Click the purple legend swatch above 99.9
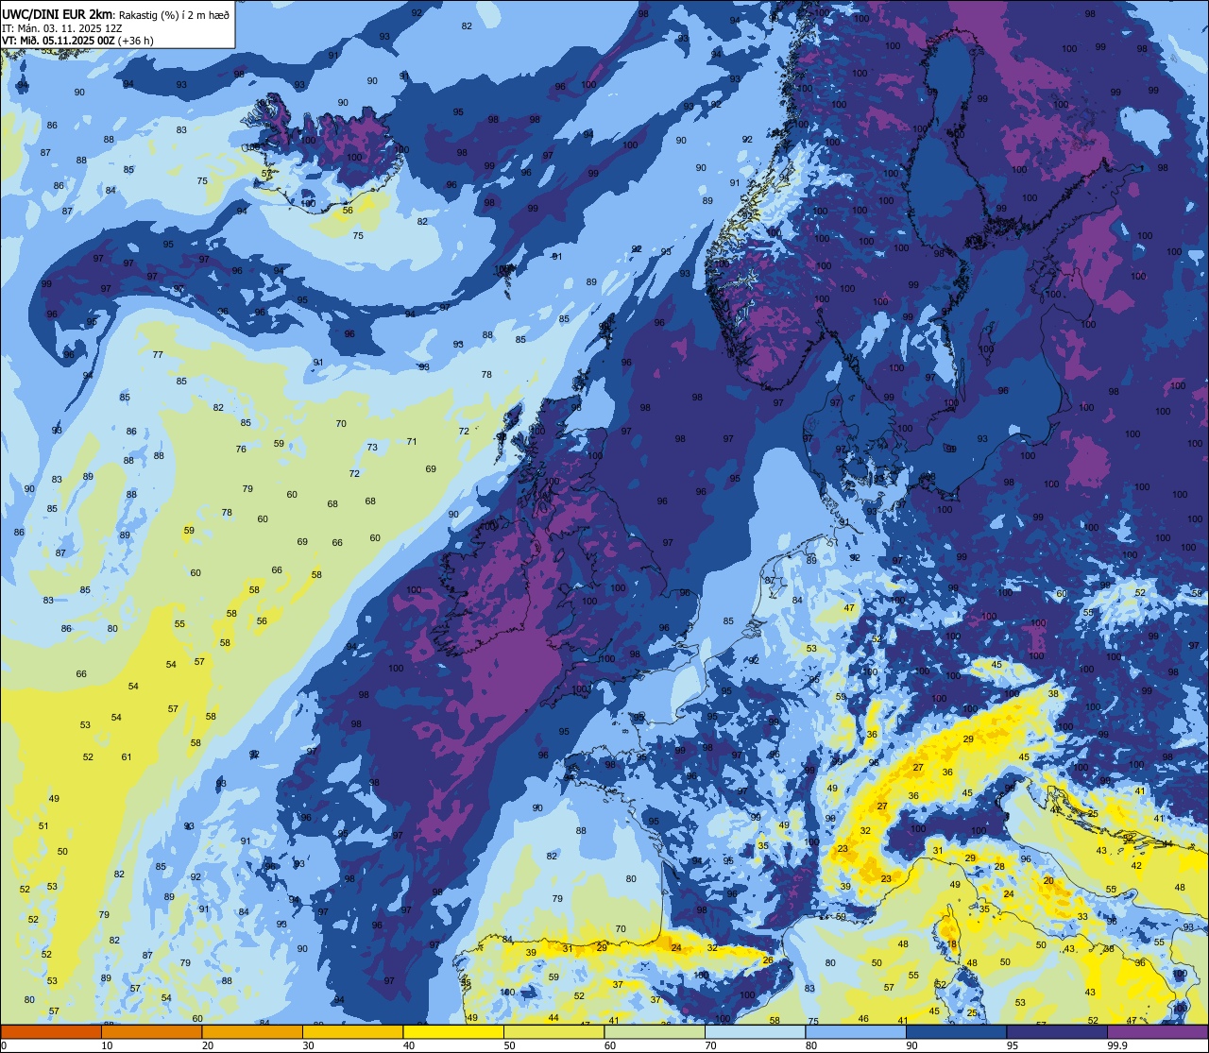Screen dimensions: 1209x1053 point(1157,1031)
